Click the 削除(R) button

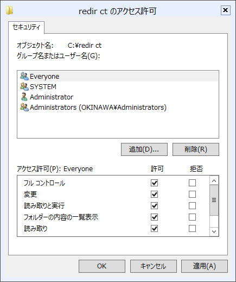coord(196,149)
